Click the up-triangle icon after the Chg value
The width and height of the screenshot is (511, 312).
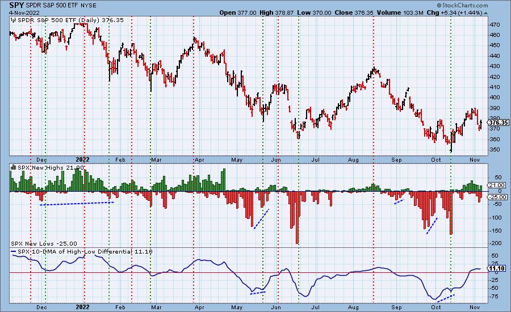click(x=485, y=13)
